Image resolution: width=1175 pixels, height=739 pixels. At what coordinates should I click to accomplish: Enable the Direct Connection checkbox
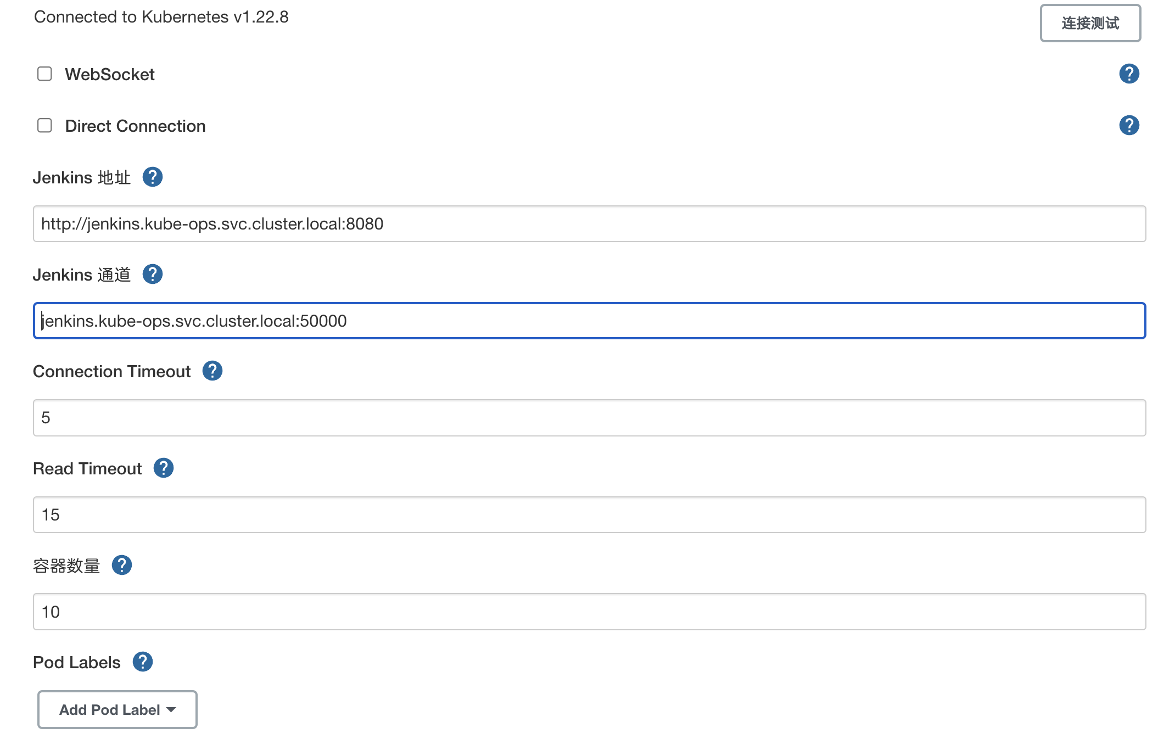tap(44, 125)
